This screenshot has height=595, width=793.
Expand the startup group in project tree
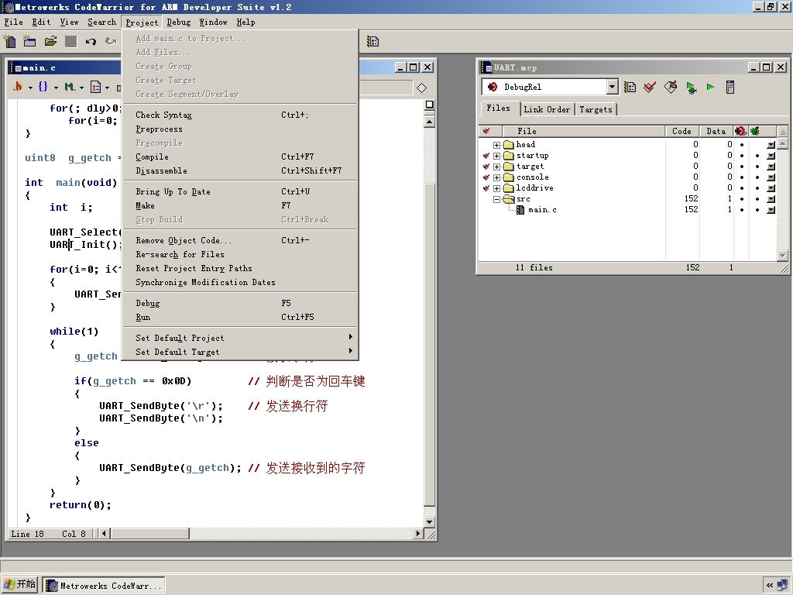(496, 156)
